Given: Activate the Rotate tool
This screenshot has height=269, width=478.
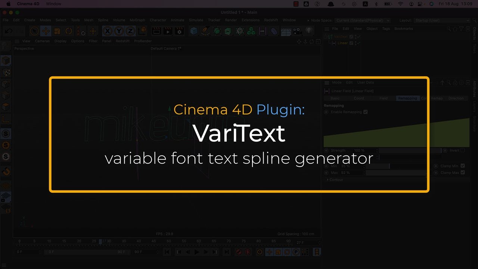Looking at the screenshot, I should pos(69,31).
